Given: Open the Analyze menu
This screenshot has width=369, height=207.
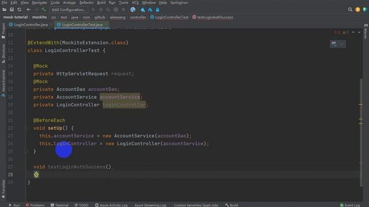Looking at the screenshot, I should click(x=69, y=2).
